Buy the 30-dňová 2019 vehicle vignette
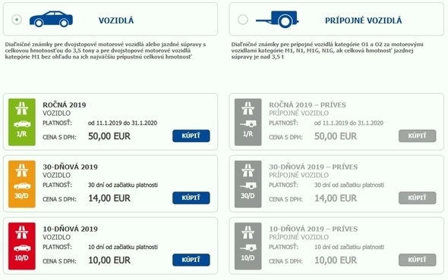 coord(191,198)
